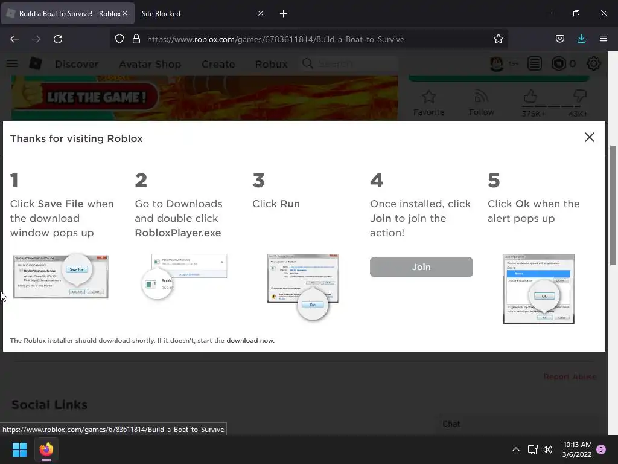Image resolution: width=618 pixels, height=464 pixels.
Task: Click the Report Abuse link
Action: 570,377
